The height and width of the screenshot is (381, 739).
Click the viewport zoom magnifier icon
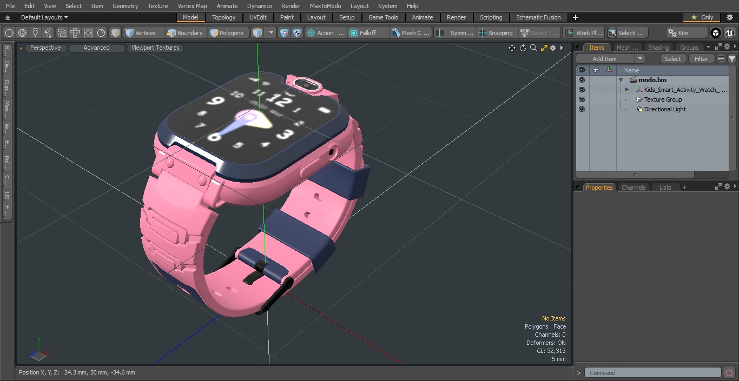pyautogui.click(x=533, y=48)
